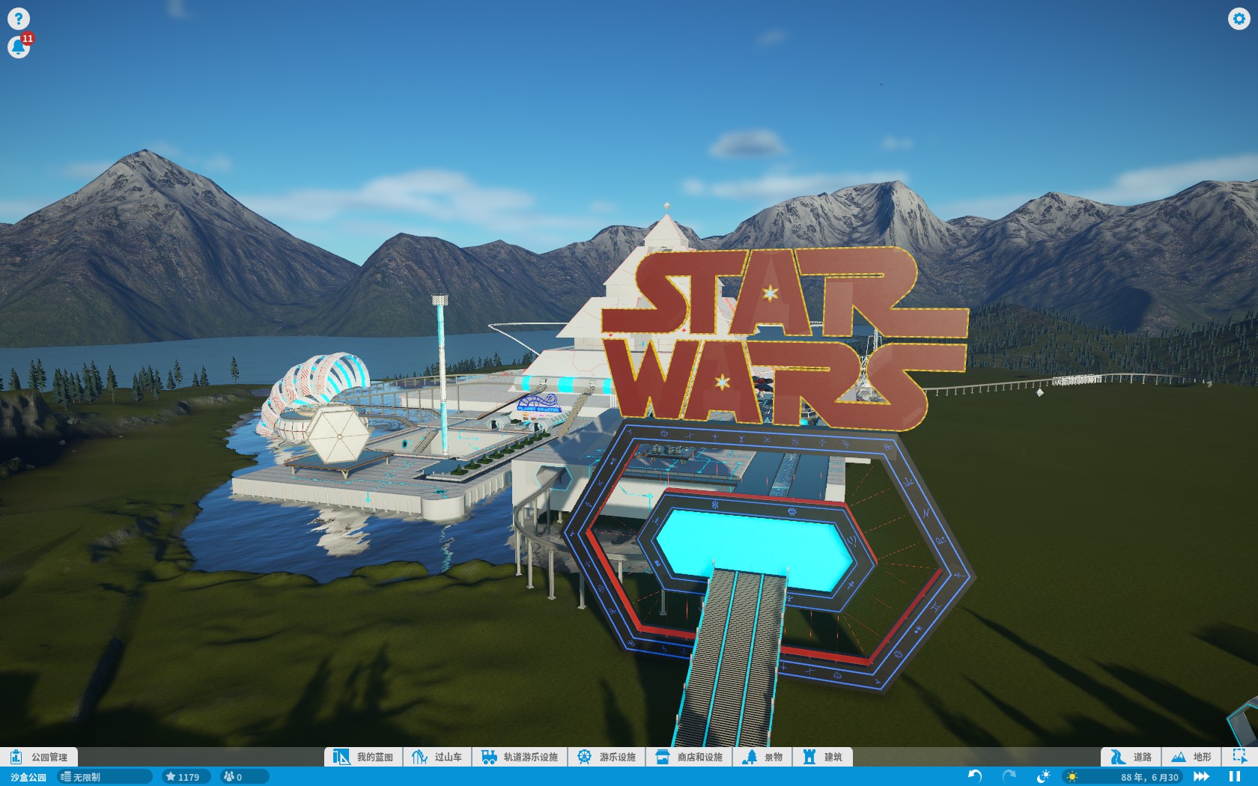Open the help question mark icon

[x=18, y=18]
